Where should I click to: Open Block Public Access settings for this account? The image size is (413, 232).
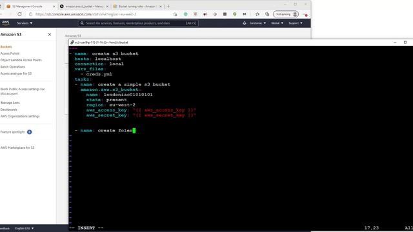[23, 92]
